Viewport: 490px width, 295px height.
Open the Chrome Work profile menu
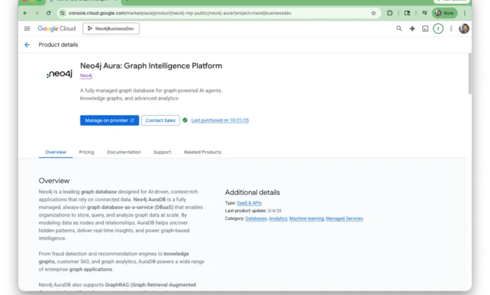tap(445, 13)
